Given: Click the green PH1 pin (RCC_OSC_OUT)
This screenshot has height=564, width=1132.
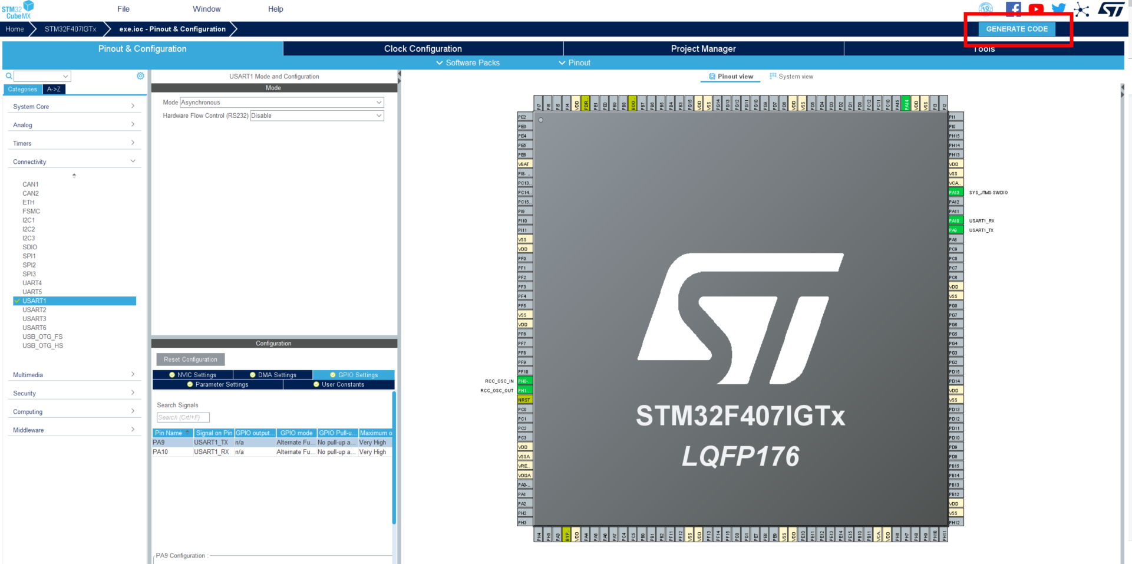Looking at the screenshot, I should point(524,390).
